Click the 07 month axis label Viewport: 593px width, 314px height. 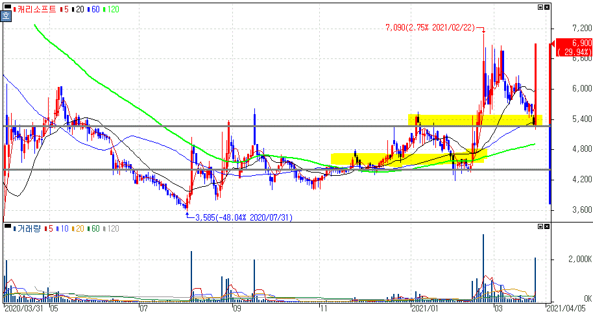click(x=143, y=308)
